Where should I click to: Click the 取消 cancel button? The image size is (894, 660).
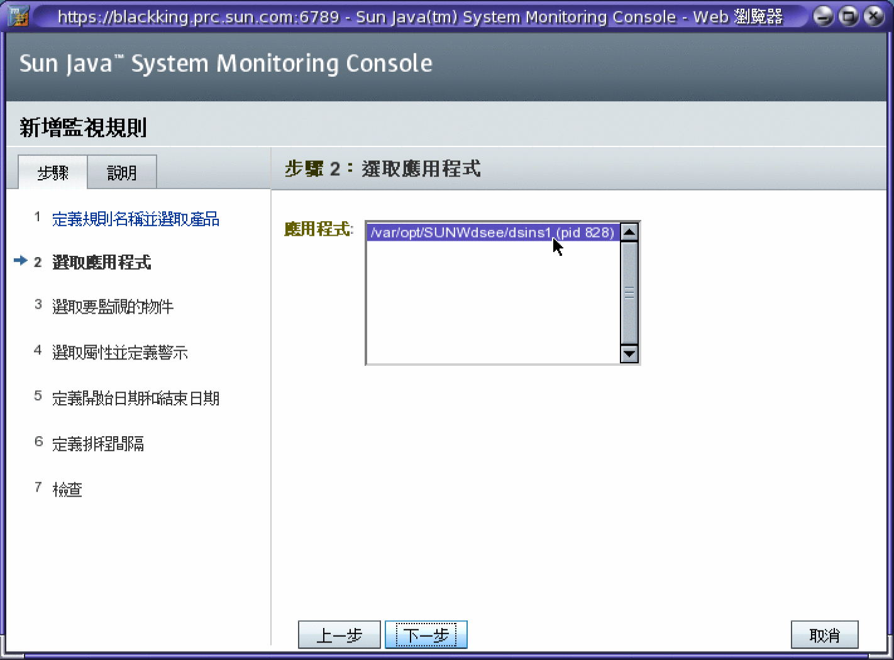825,635
